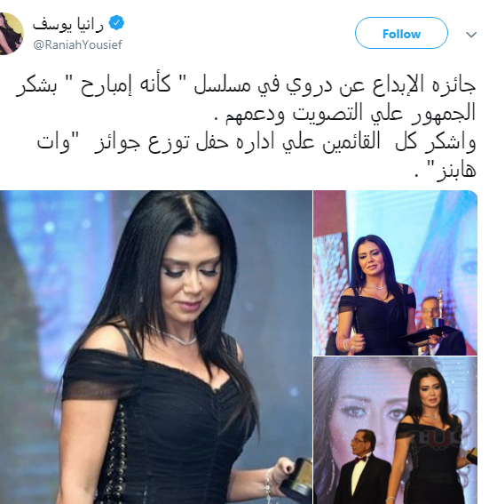The height and width of the screenshot is (504, 489).
Task: Open the رانيا يوسف profile avatar
Action: (12, 34)
